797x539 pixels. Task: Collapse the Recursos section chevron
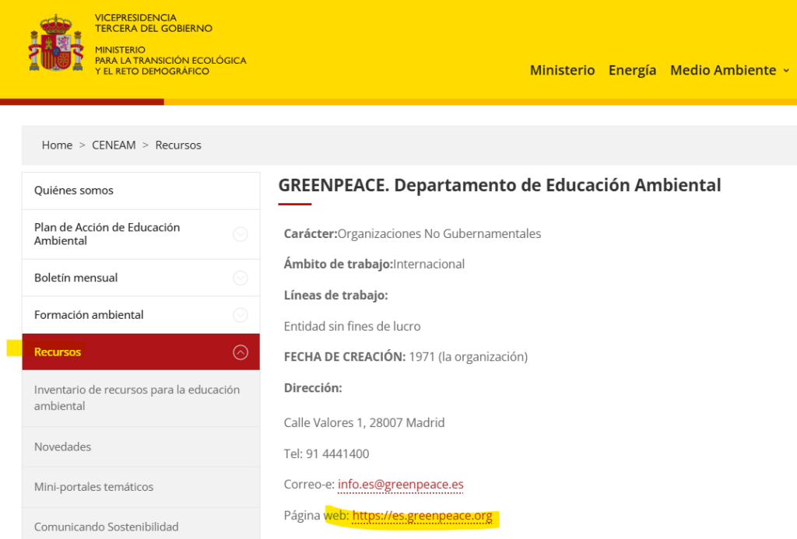pyautogui.click(x=241, y=352)
